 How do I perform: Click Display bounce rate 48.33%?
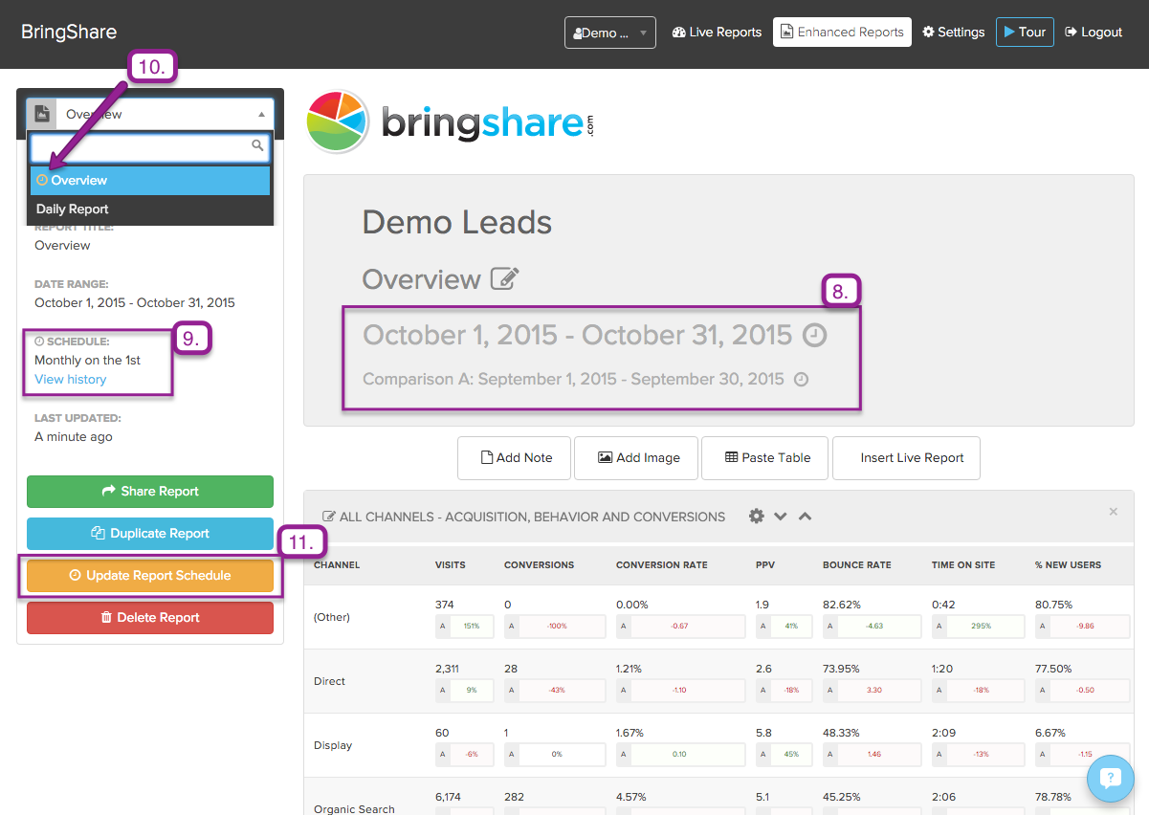(x=841, y=733)
